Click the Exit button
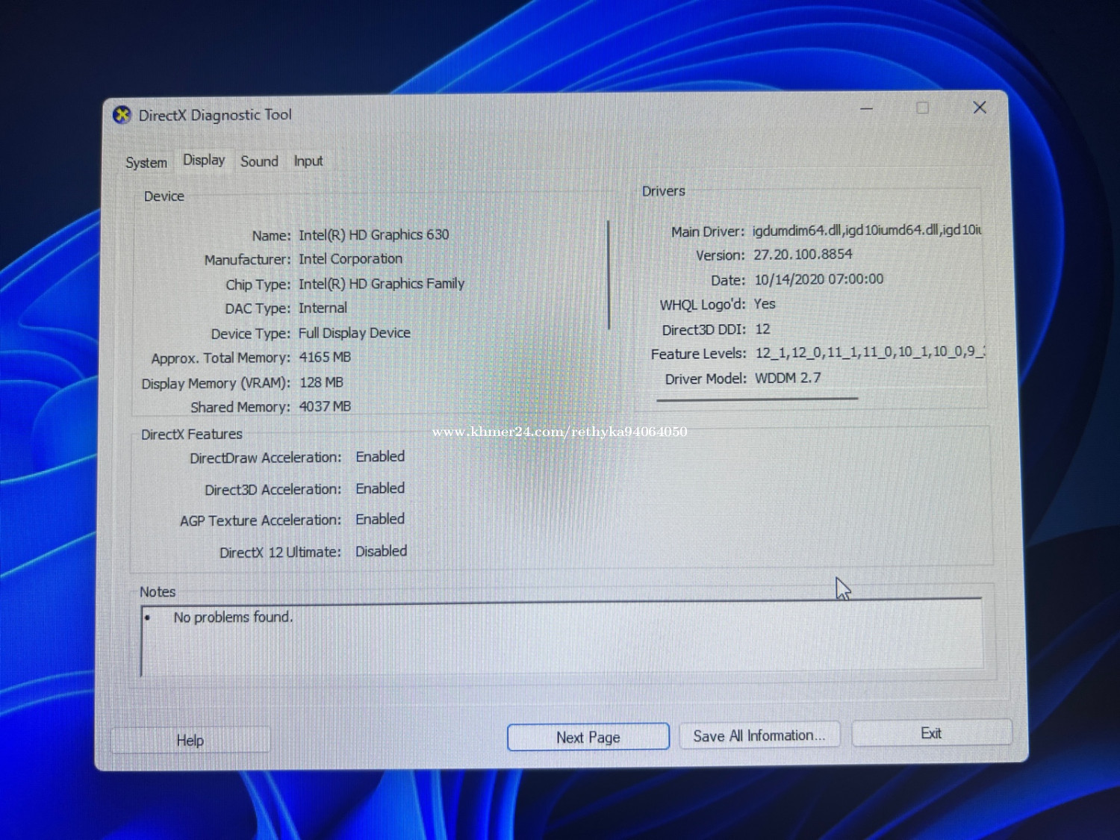1120x840 pixels. coord(931,733)
